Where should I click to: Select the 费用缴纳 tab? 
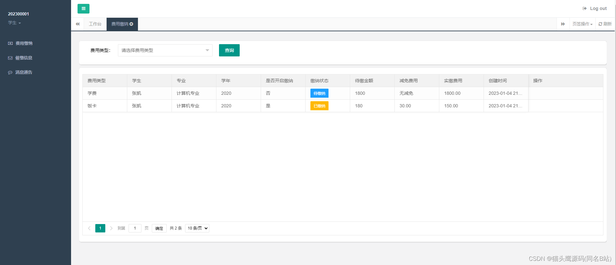tap(120, 24)
